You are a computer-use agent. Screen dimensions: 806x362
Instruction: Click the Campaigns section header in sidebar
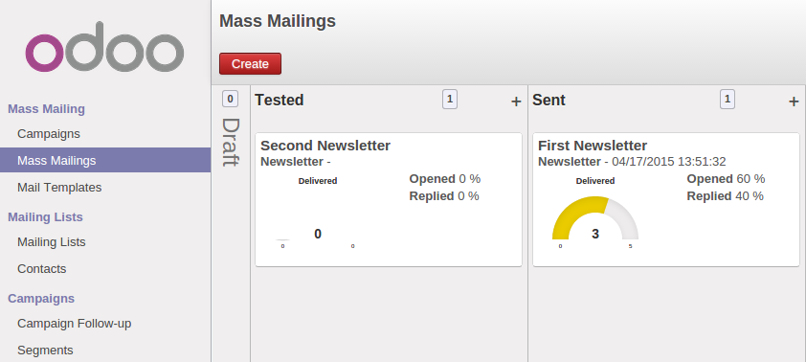[41, 298]
